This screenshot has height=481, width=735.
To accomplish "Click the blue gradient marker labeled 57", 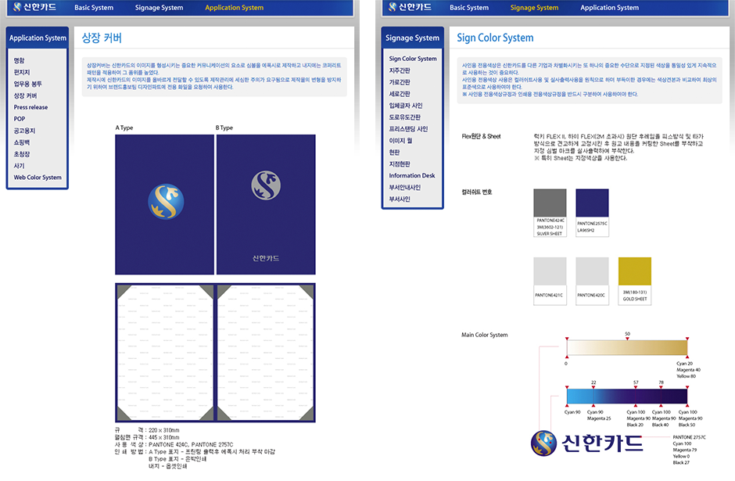I will 636,387.
